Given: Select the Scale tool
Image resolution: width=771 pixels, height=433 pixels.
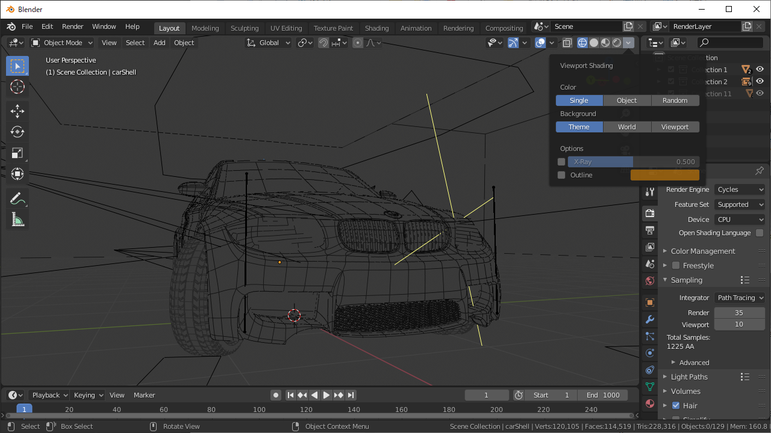Looking at the screenshot, I should click(17, 153).
